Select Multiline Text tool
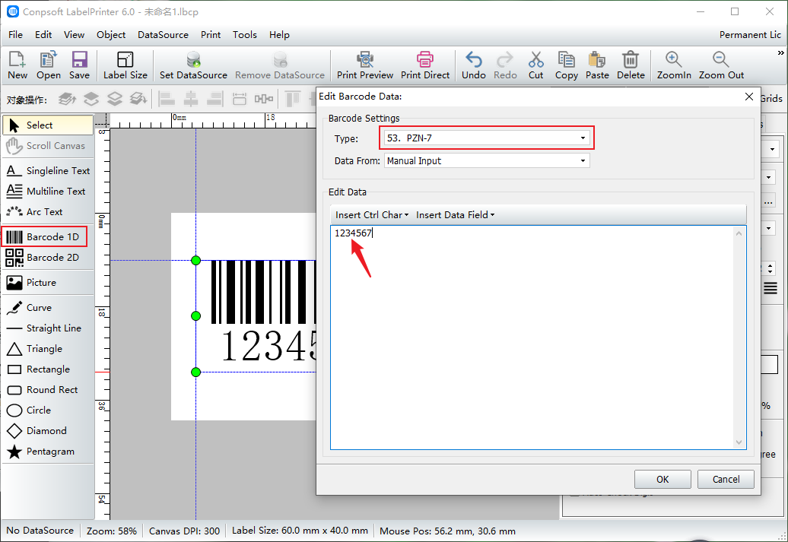 click(48, 192)
